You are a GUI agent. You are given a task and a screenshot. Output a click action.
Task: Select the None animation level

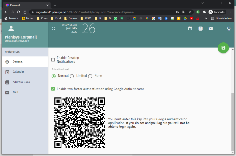coord(90,76)
